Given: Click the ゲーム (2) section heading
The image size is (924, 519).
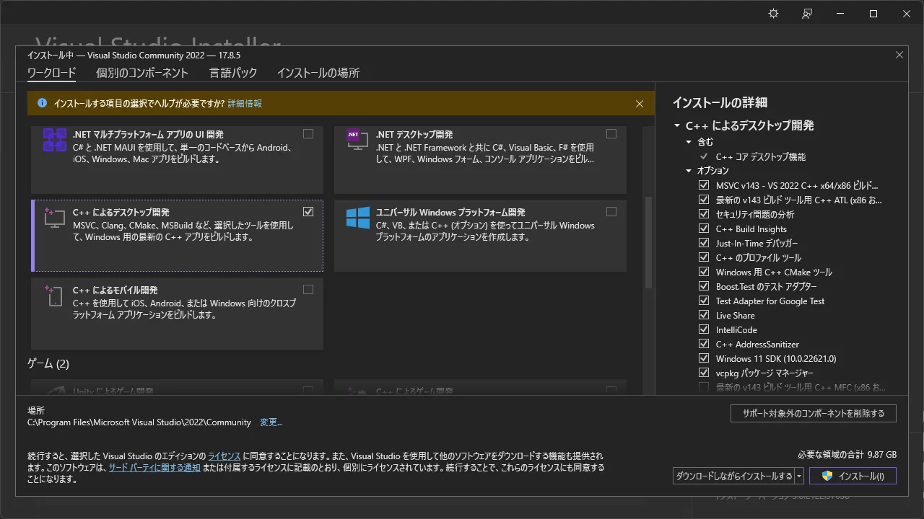Looking at the screenshot, I should tap(48, 363).
